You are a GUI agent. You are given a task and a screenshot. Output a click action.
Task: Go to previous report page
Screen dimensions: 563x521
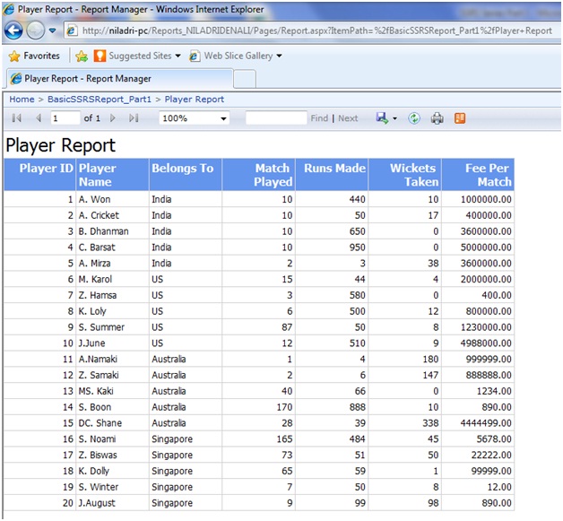[39, 118]
